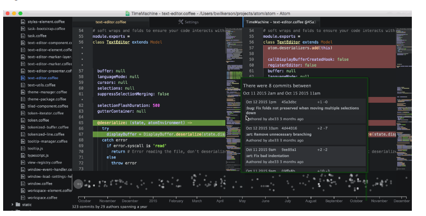Click highlighted @deserialize line 65
426x216 pixels.
coord(159,123)
